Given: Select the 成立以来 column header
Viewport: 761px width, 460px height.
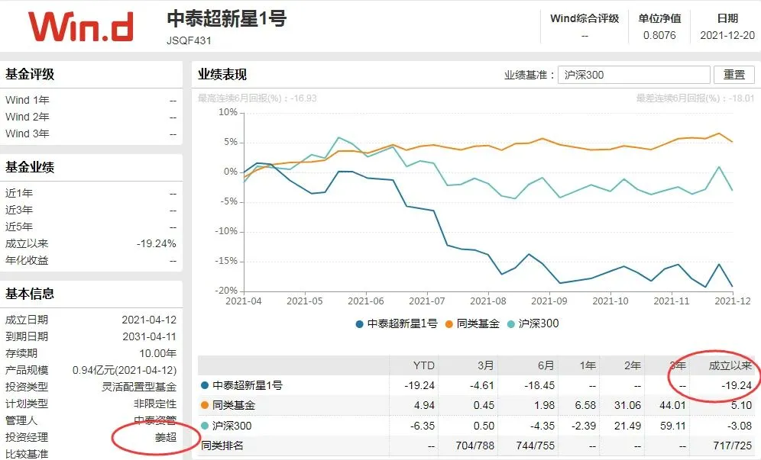Looking at the screenshot, I should coord(730,365).
